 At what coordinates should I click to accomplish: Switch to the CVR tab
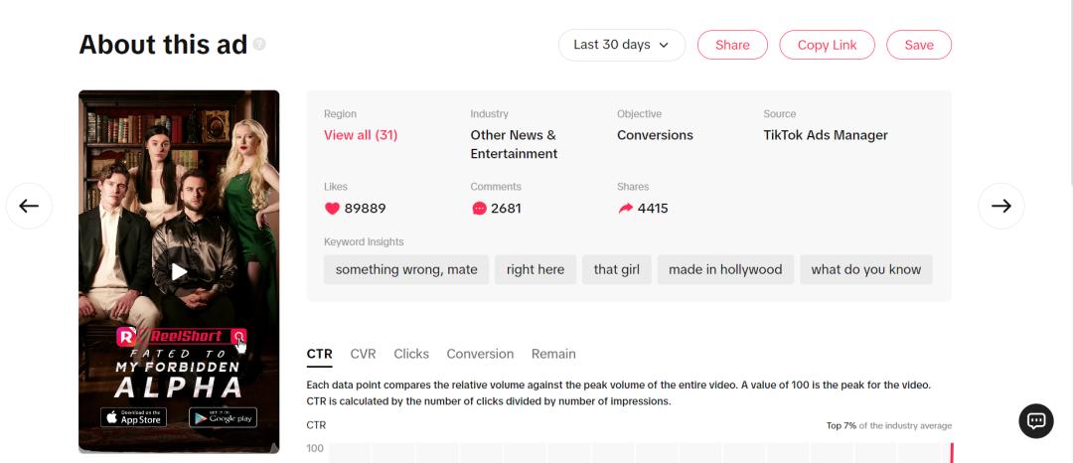tap(363, 354)
